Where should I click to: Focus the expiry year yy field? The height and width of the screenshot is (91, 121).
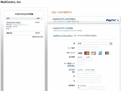[89, 59]
